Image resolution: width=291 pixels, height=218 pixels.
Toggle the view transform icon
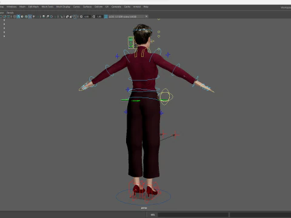click(105, 16)
